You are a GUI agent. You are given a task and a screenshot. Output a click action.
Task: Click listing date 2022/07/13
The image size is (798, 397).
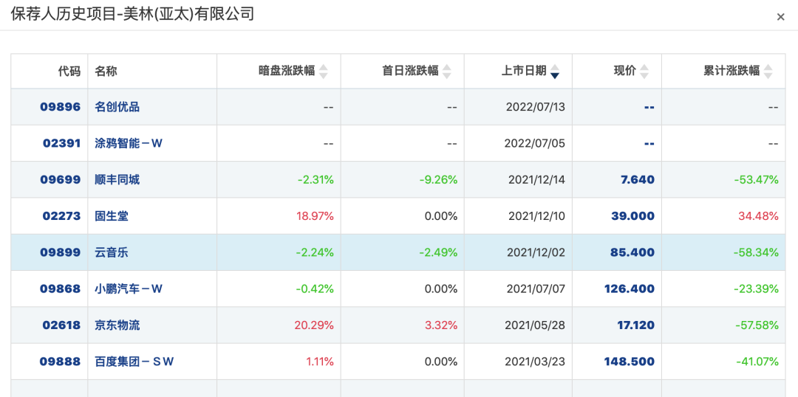tap(536, 107)
